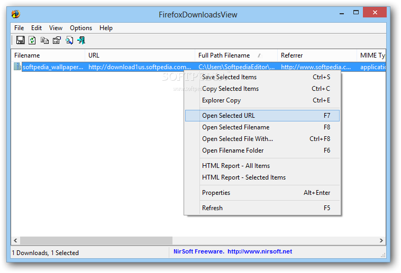The image size is (401, 273).
Task: Click the C:\Users\SoftpediaEditor path cell
Action: pos(236,67)
